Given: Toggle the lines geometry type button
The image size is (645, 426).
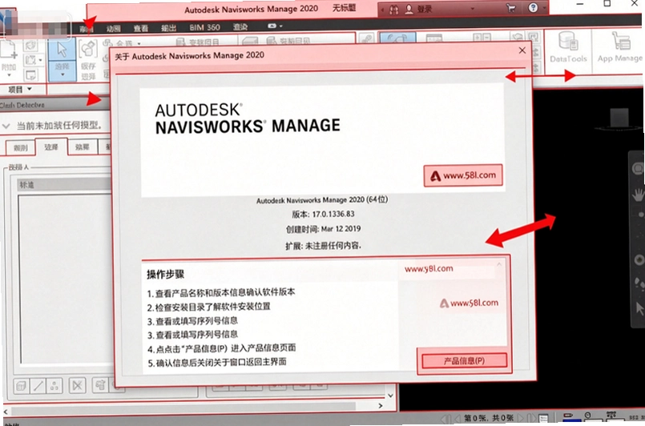Looking at the screenshot, I should click(x=38, y=386).
